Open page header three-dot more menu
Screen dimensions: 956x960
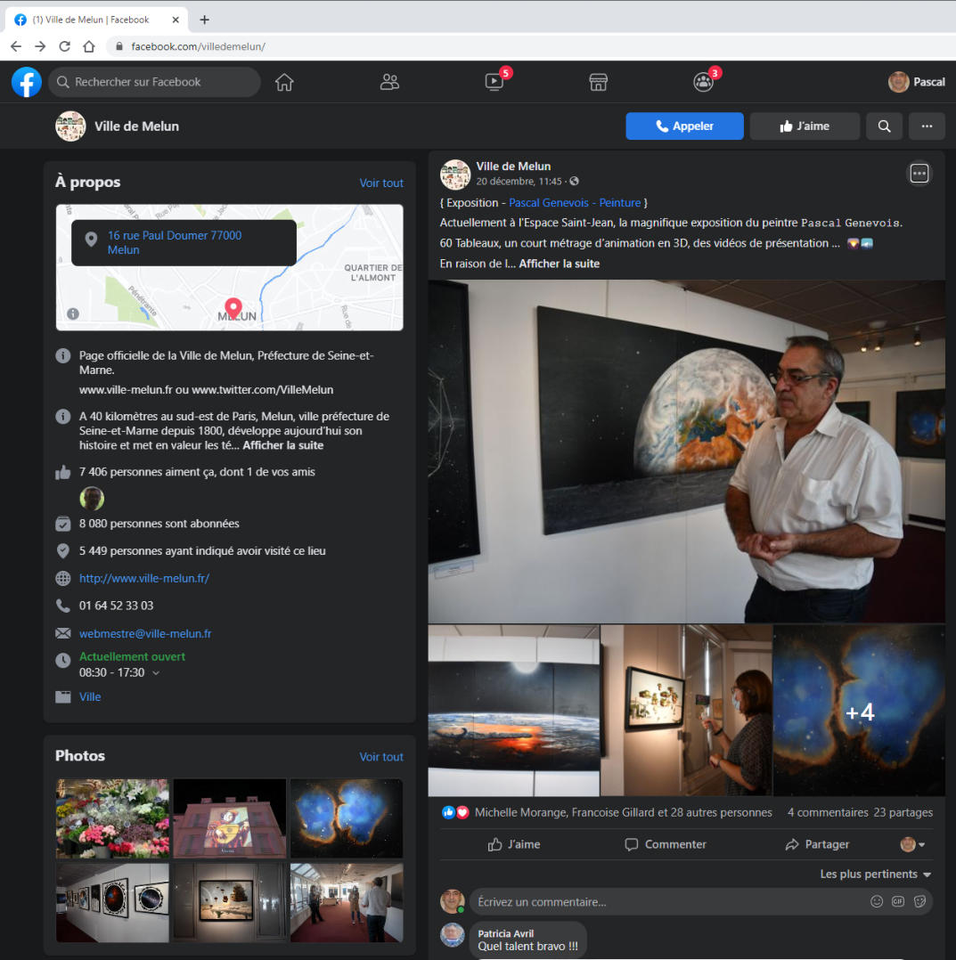click(927, 126)
